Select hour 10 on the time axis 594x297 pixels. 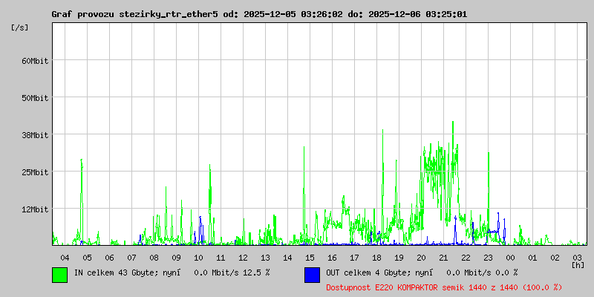click(198, 257)
